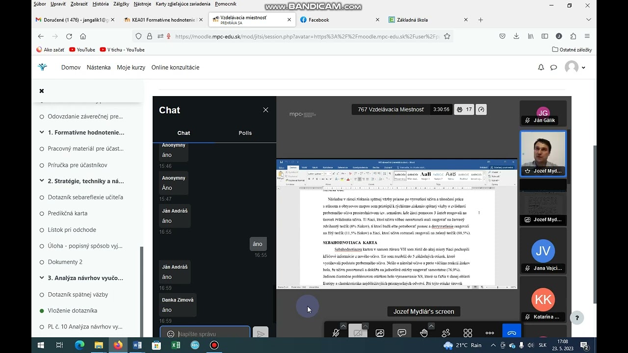
Task: Open the História menu in Firefox
Action: coord(101,4)
